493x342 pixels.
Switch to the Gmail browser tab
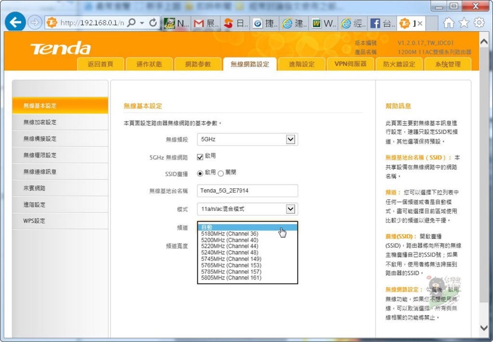(205, 23)
